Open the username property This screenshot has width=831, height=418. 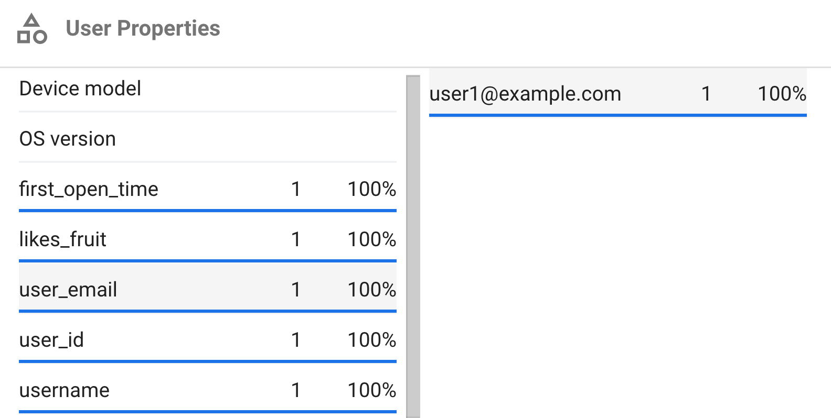click(x=208, y=390)
